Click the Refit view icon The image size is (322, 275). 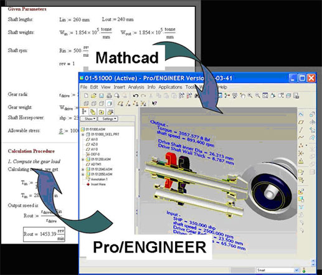(x=265, y=95)
